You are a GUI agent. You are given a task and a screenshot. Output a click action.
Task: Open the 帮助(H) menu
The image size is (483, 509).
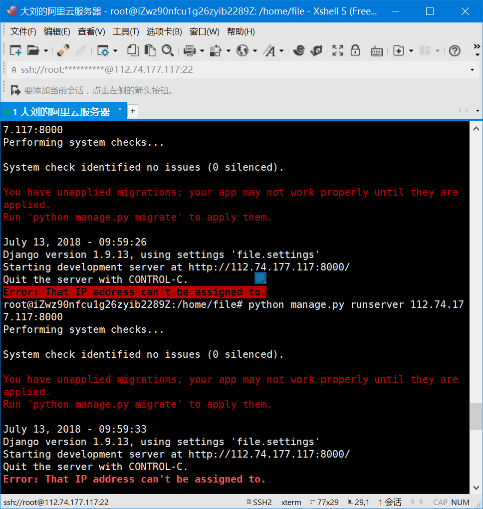click(x=241, y=32)
